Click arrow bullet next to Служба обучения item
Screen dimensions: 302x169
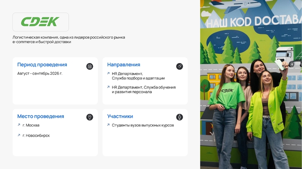coord(108,87)
